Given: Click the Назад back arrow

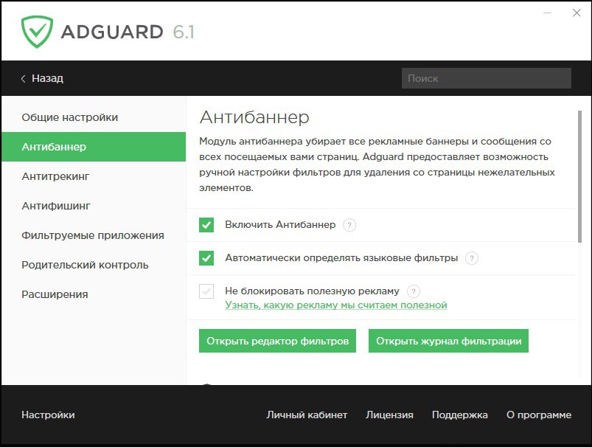Looking at the screenshot, I should point(24,78).
